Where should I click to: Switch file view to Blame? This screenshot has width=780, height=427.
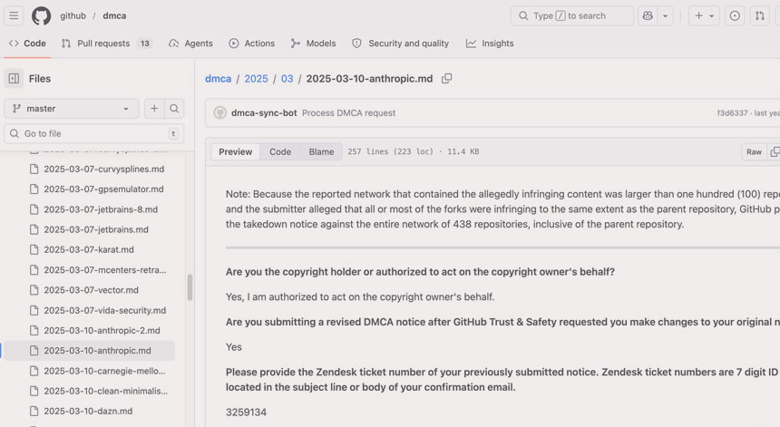[x=321, y=151]
